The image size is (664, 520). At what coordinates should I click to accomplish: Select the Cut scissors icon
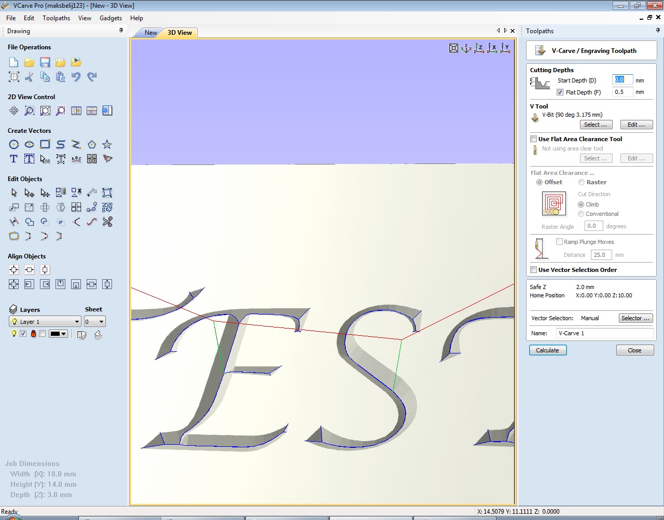[30, 77]
